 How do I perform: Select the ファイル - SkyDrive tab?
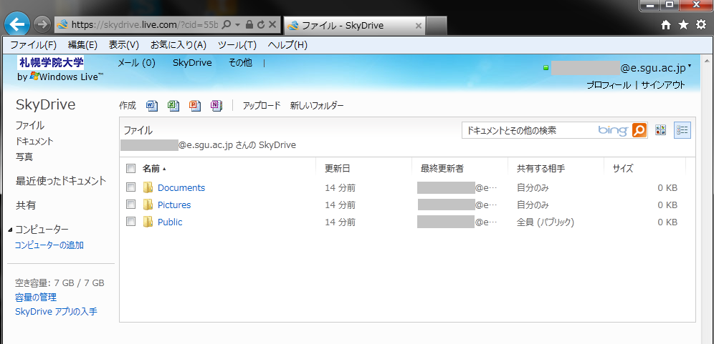[x=355, y=26]
